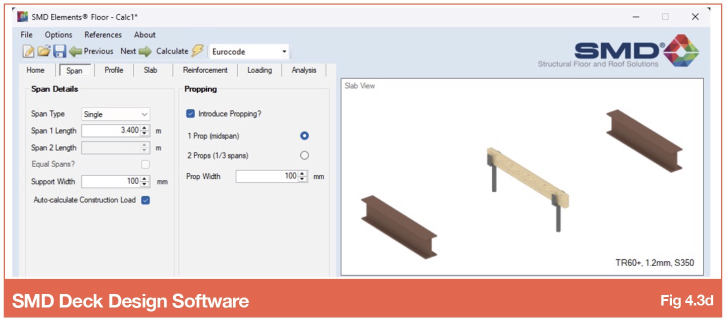Select the Span tab
Image resolution: width=726 pixels, height=322 pixels.
coord(74,70)
